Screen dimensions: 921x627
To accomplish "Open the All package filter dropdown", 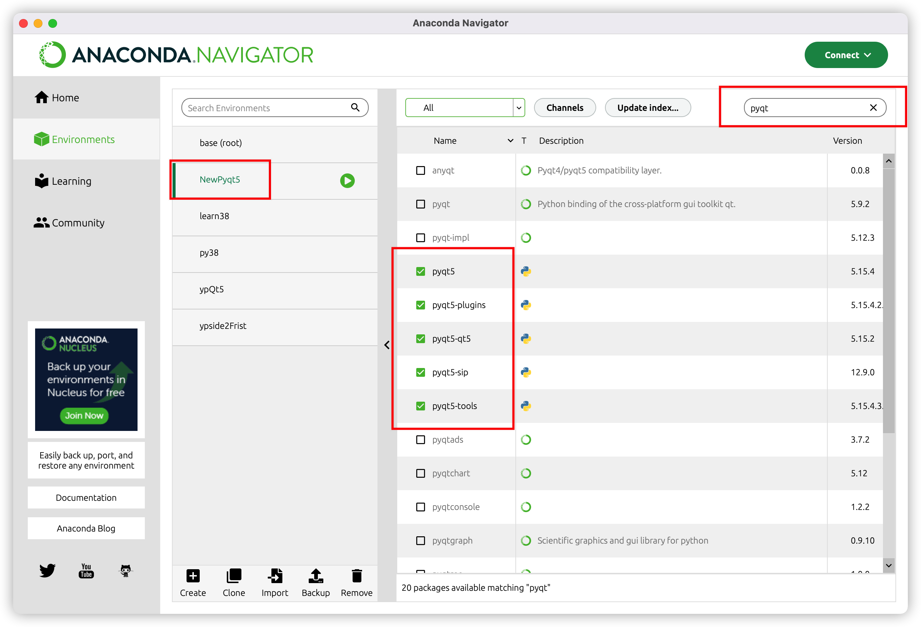I will click(465, 108).
